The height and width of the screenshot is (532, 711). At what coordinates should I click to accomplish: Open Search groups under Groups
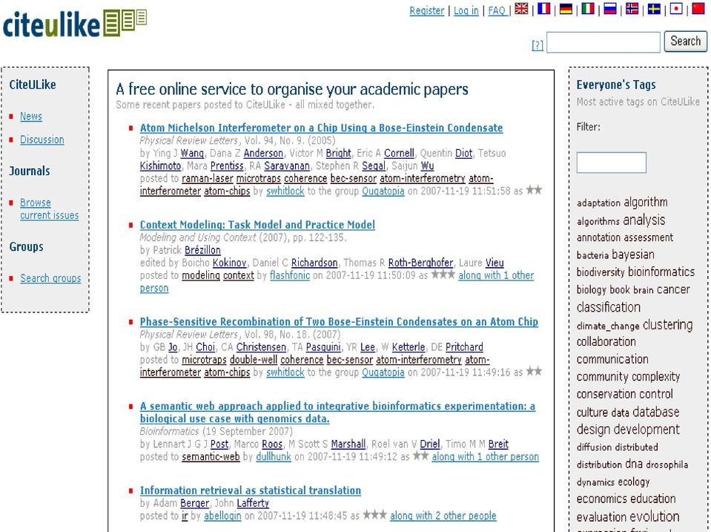[50, 278]
